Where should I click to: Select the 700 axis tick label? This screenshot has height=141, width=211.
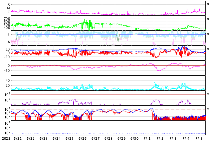[7, 19]
